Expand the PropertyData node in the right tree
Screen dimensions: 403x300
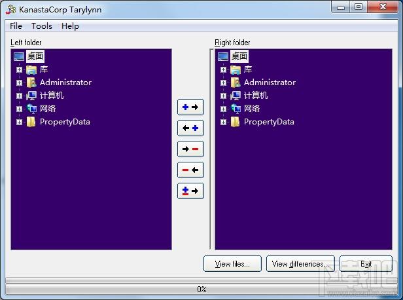[x=223, y=122]
